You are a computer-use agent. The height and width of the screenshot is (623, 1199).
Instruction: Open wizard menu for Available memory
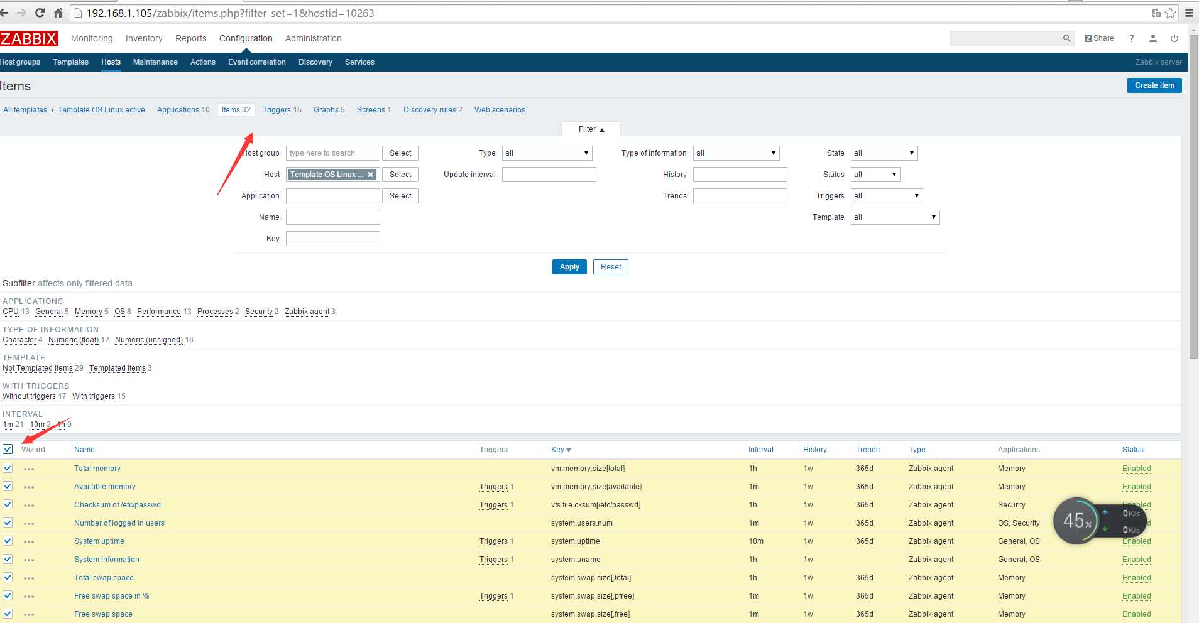(29, 487)
